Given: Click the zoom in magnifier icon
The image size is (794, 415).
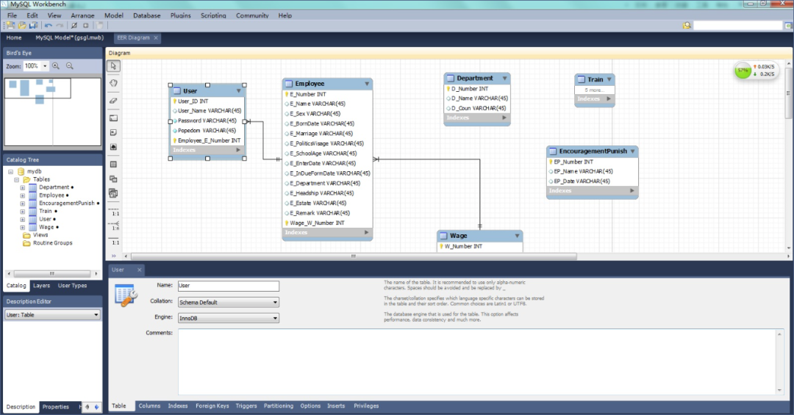Looking at the screenshot, I should (x=56, y=66).
